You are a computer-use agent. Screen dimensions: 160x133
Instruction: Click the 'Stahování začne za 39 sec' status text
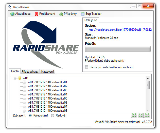point(101,38)
